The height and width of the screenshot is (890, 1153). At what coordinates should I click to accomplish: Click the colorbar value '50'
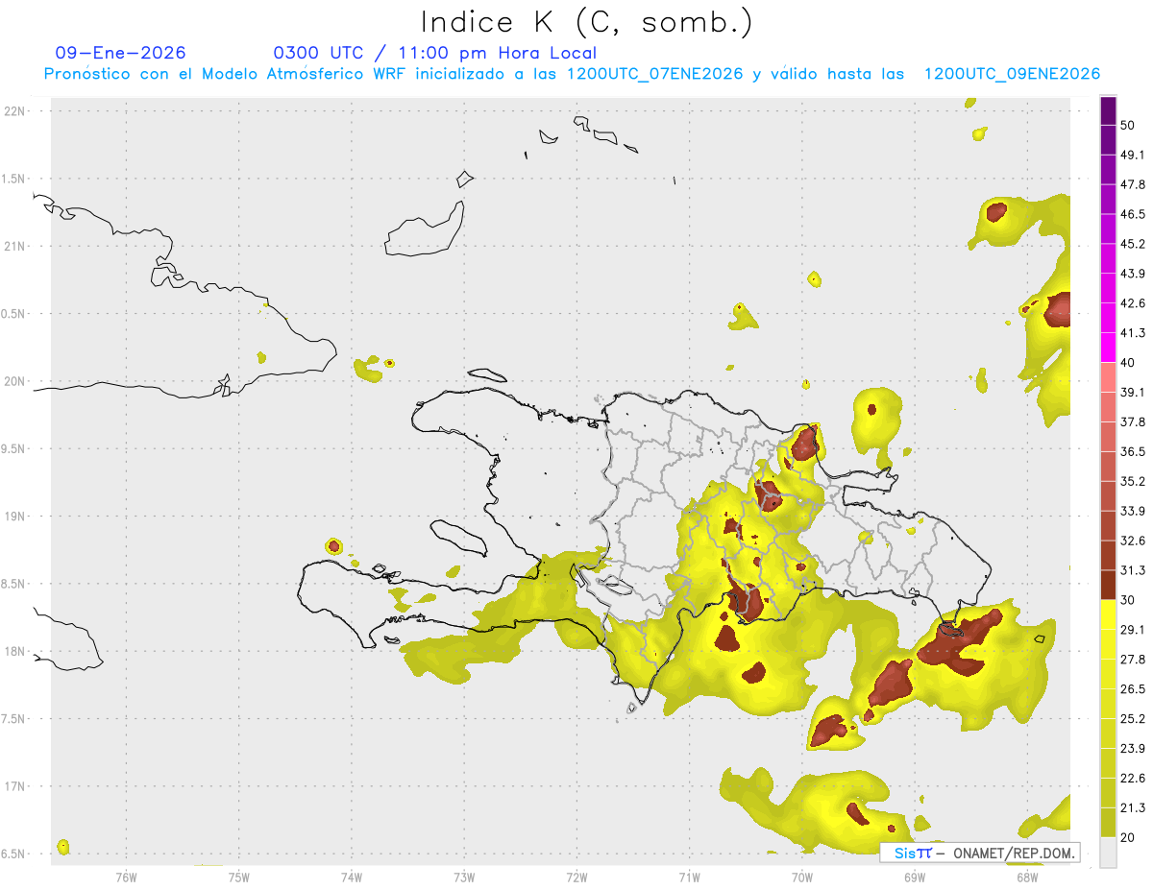[x=1128, y=125]
